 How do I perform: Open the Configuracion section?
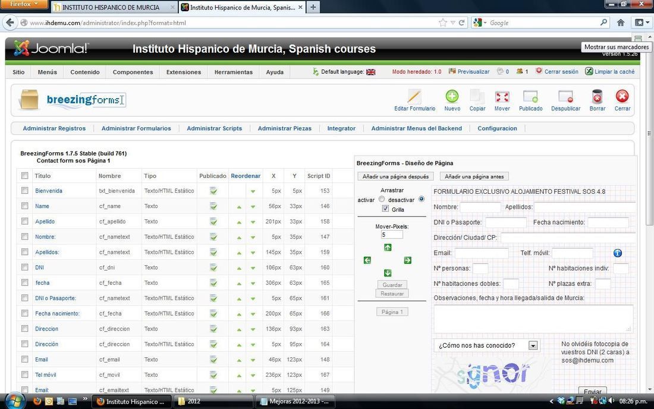pyautogui.click(x=497, y=128)
